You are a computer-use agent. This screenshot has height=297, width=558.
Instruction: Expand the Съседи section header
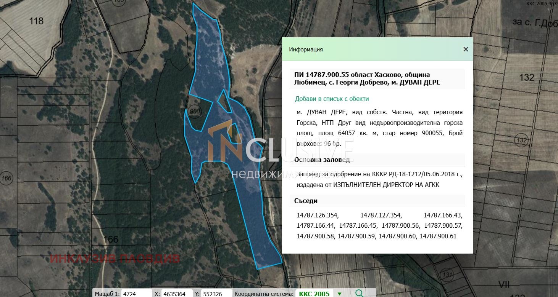point(306,201)
